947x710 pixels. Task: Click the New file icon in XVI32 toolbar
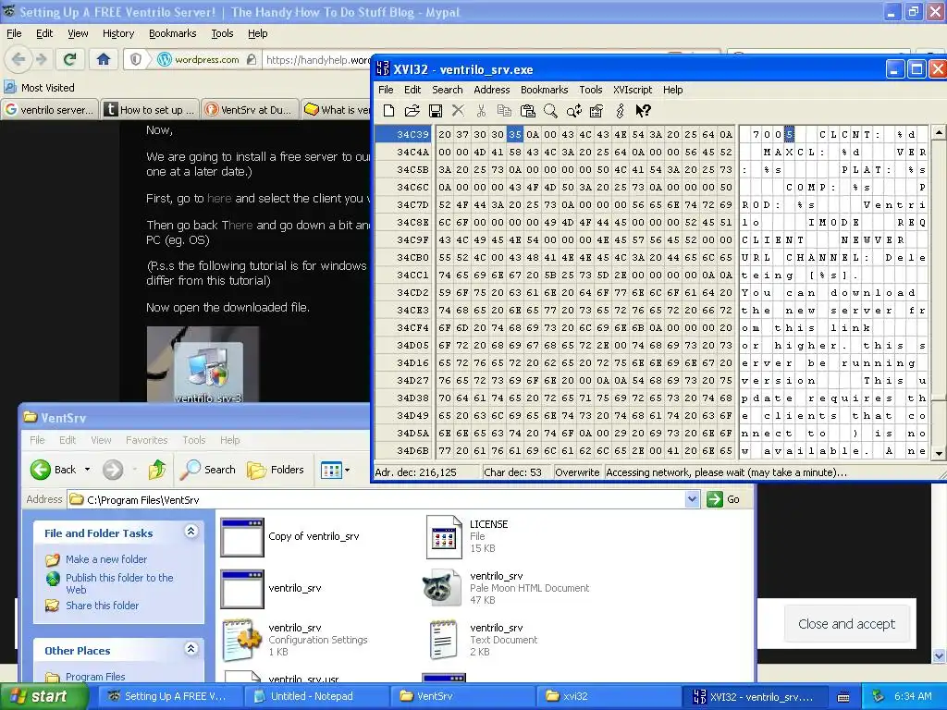389,111
